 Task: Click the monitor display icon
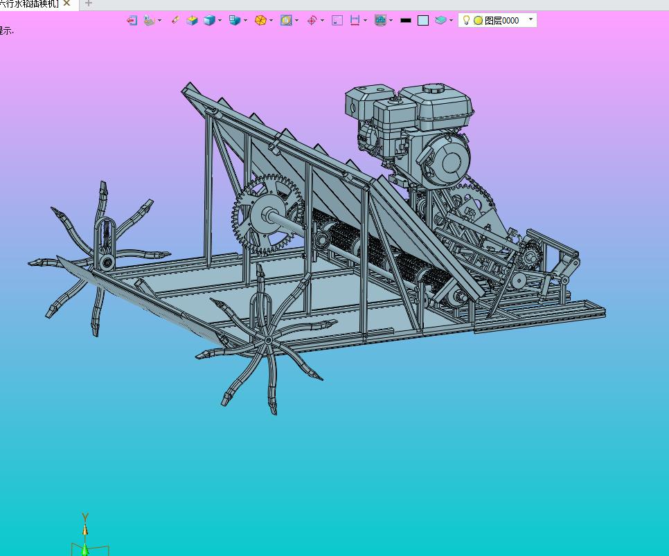tap(380, 21)
